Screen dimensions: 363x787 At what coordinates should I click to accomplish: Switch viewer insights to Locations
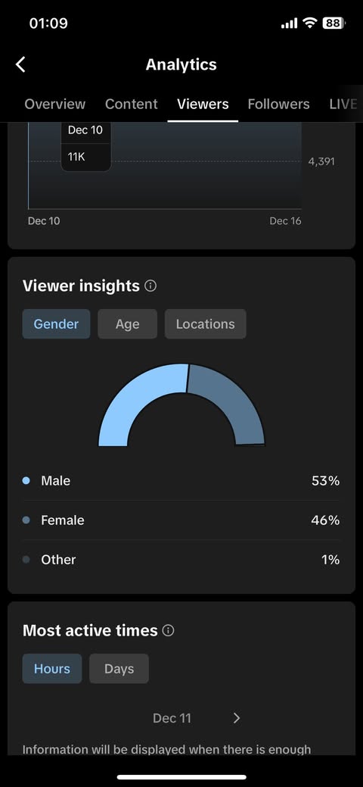205,323
